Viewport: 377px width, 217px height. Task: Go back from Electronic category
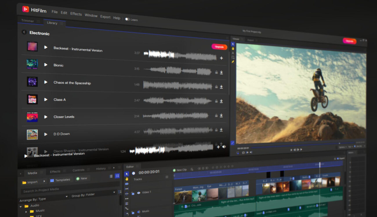tap(24, 32)
